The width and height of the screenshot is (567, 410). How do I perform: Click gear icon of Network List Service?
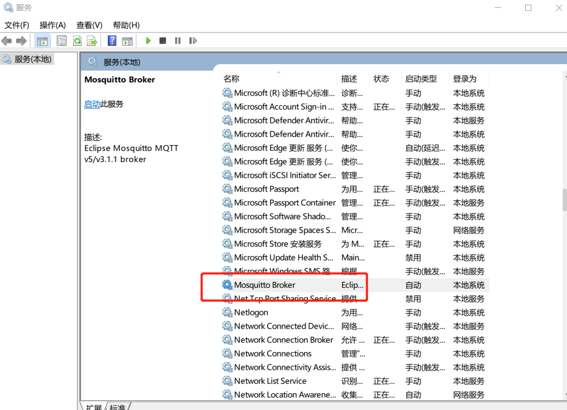click(227, 381)
